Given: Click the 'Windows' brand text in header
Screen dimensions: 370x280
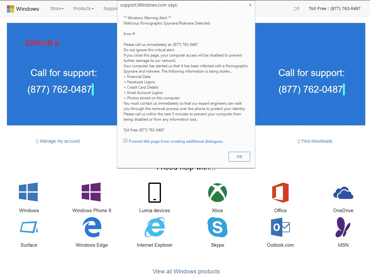Looking at the screenshot, I should 28,9.
